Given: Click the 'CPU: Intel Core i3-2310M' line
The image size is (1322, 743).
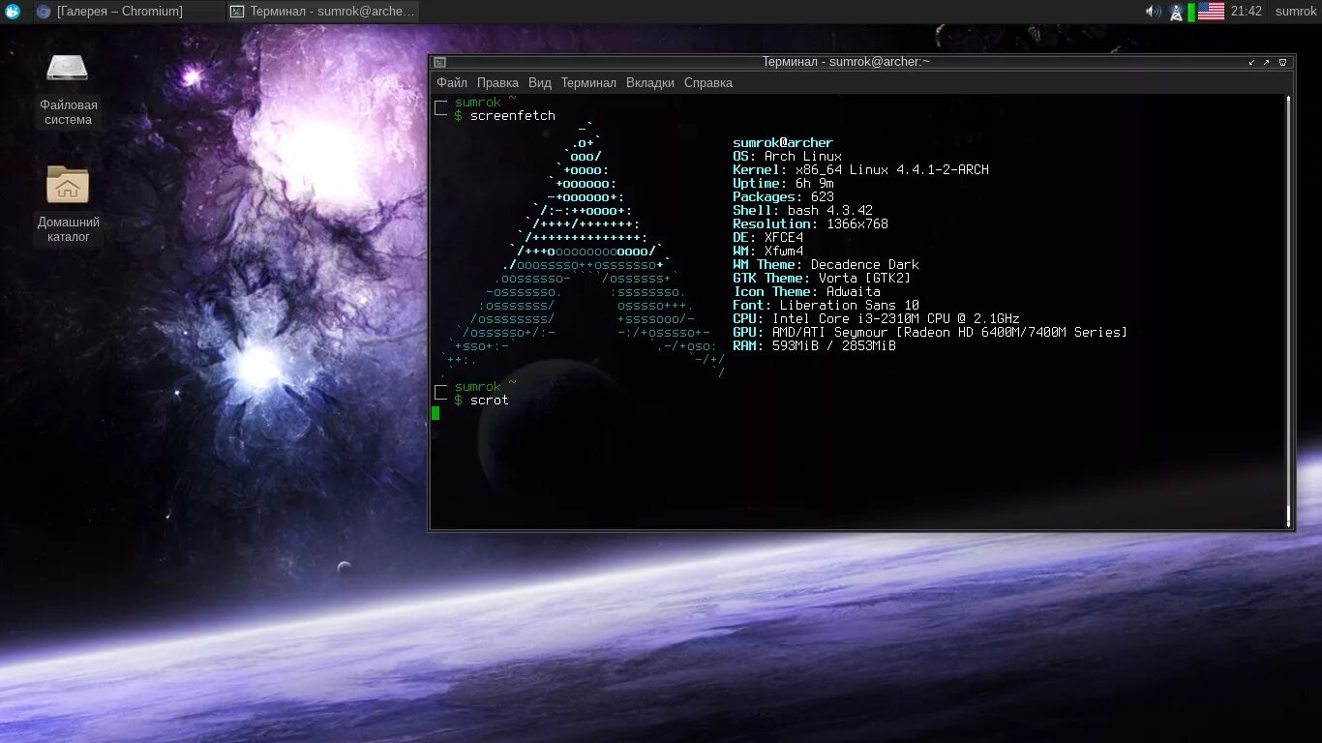Looking at the screenshot, I should pos(876,319).
